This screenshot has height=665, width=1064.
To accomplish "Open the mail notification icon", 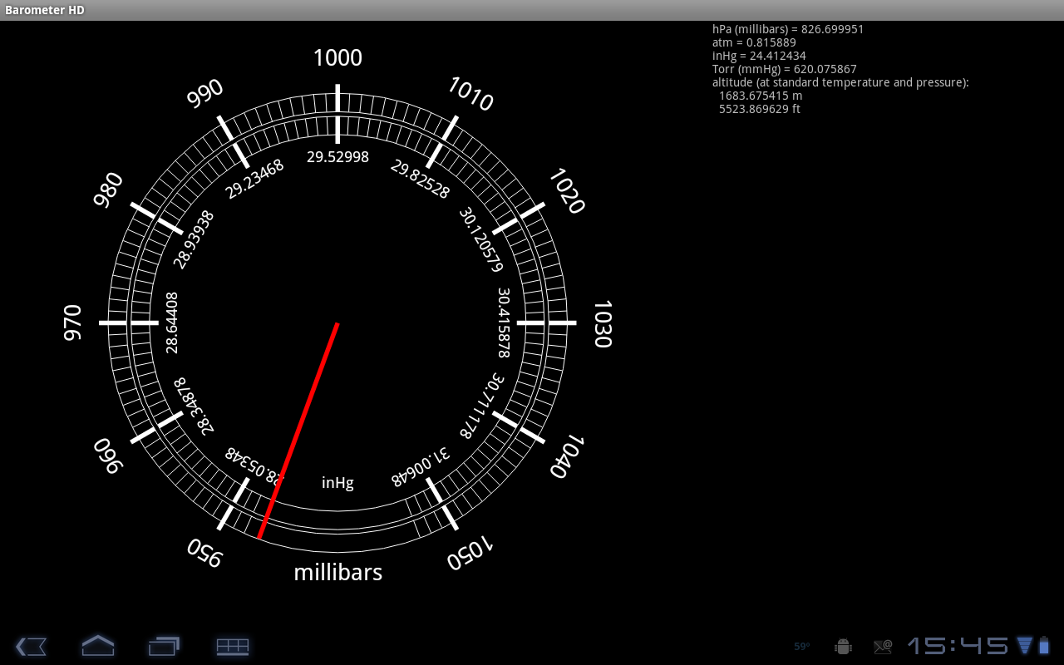I will click(882, 646).
